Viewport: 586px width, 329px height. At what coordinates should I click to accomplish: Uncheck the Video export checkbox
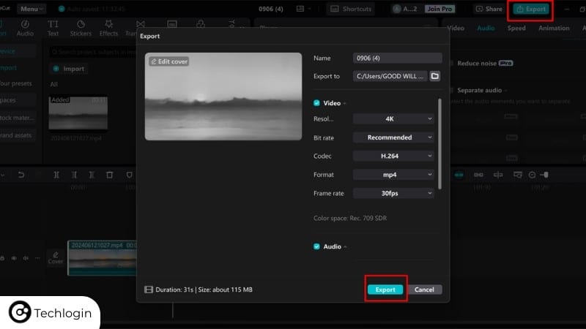click(317, 103)
